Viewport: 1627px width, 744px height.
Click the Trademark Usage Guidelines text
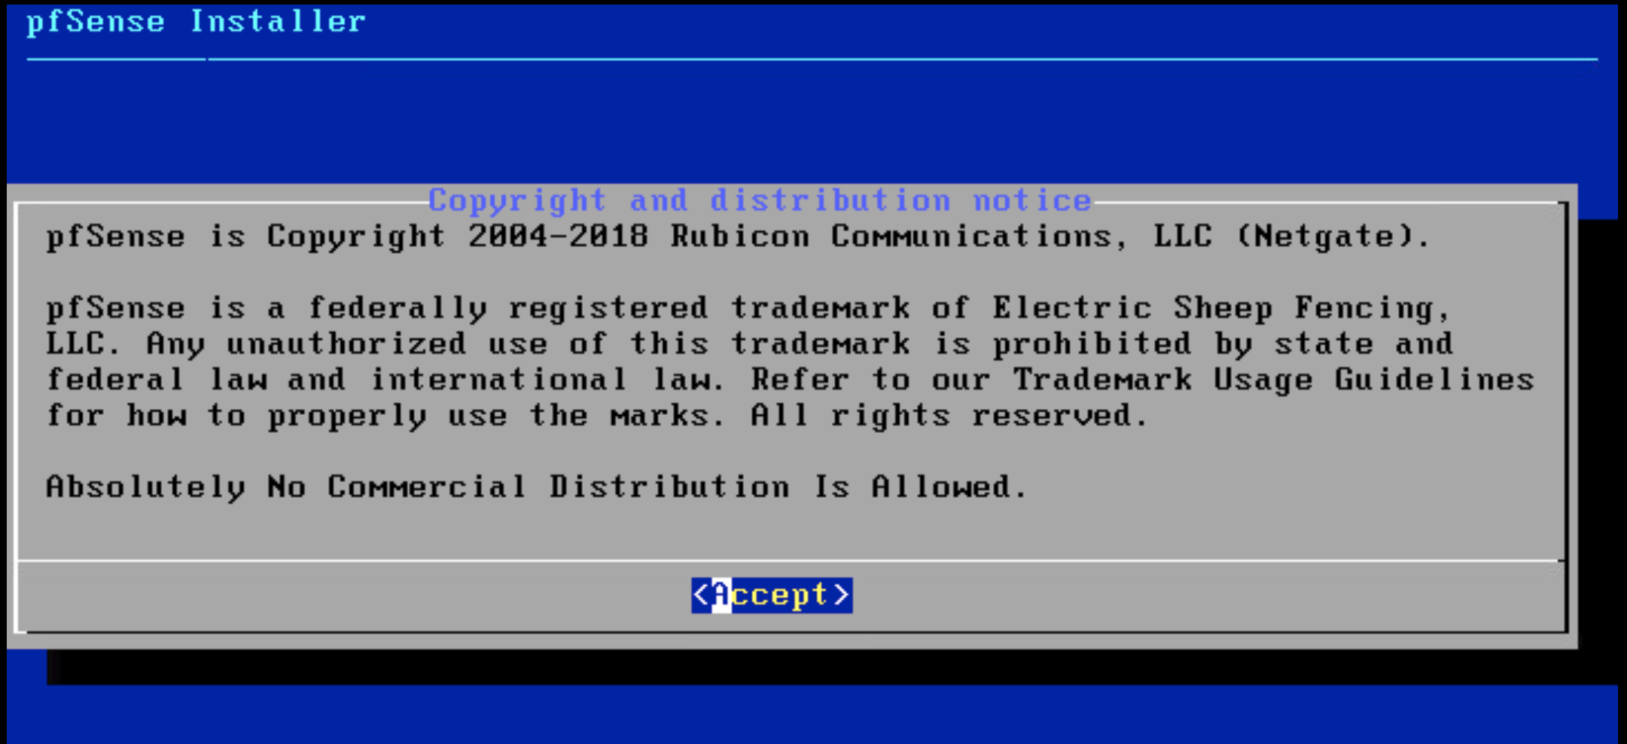tap(1273, 380)
